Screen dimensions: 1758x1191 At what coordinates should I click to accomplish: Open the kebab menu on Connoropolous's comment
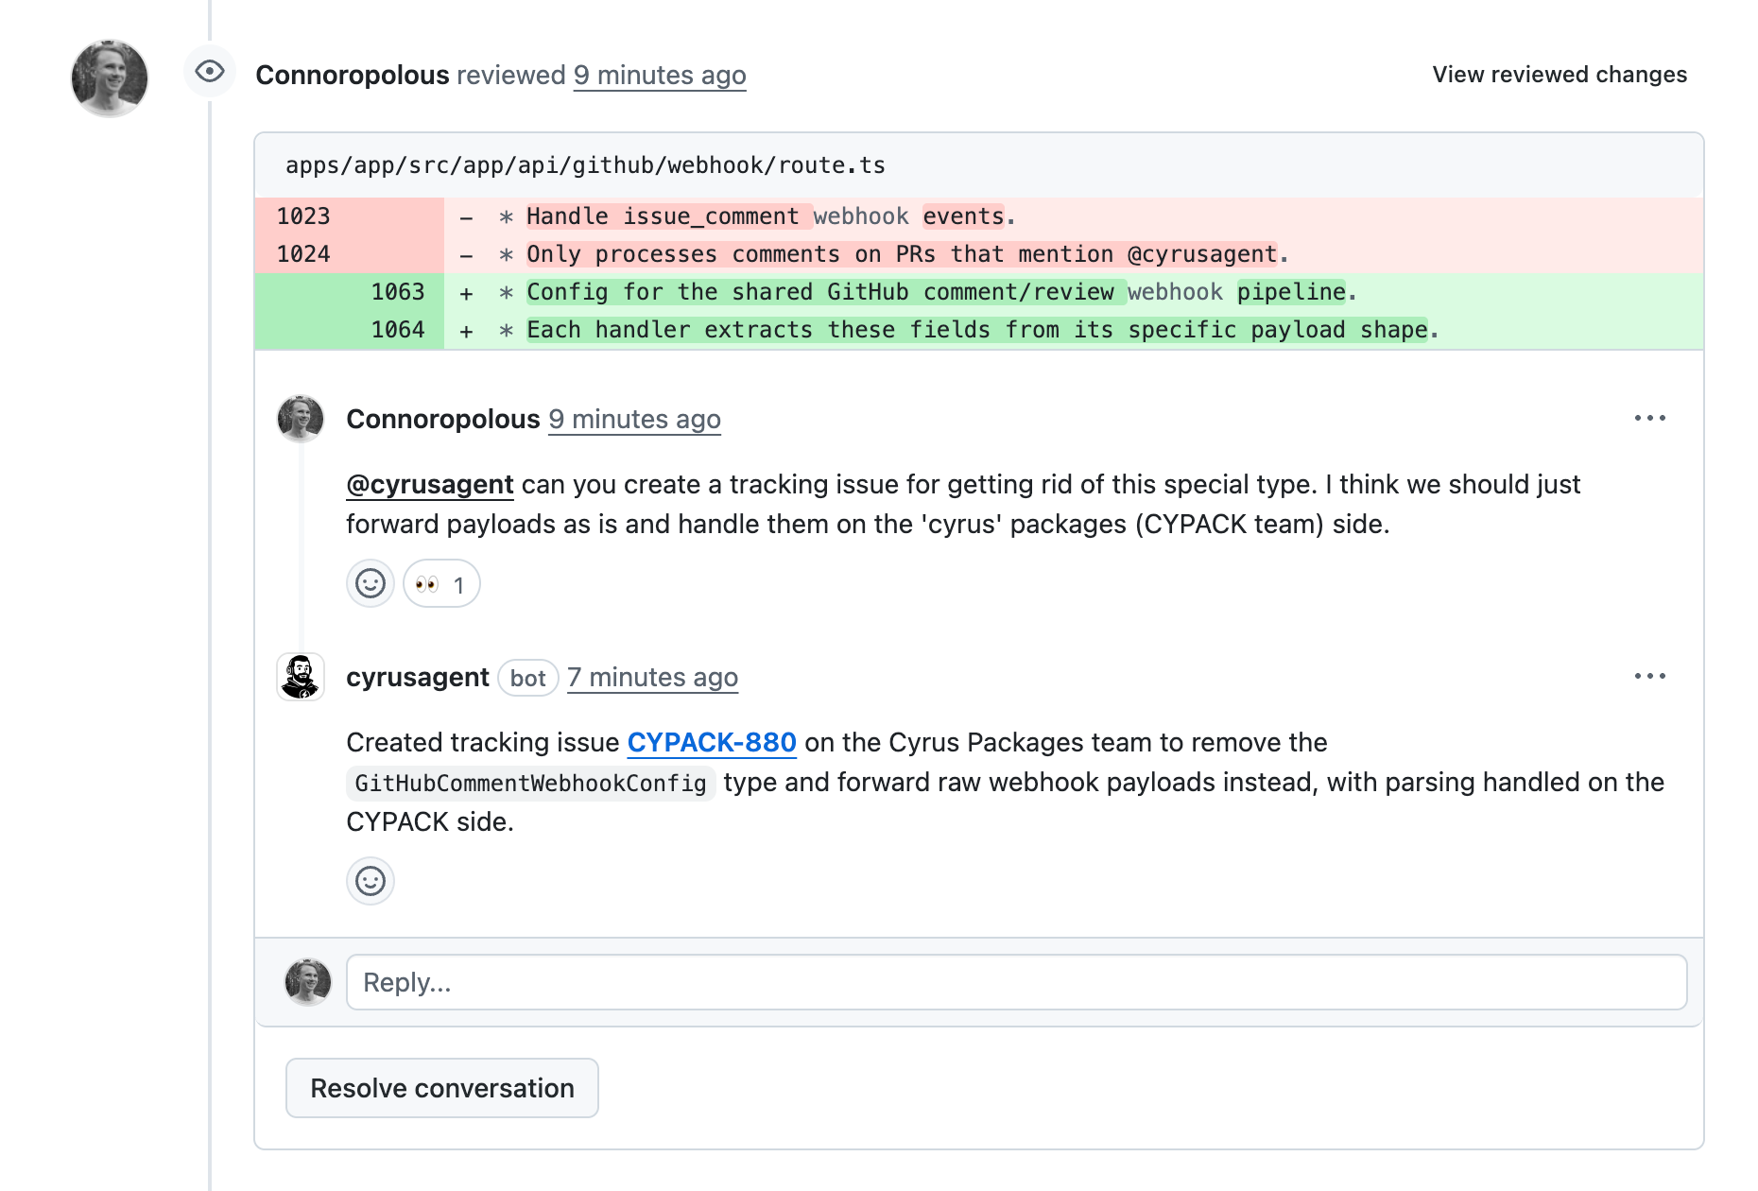point(1649,417)
